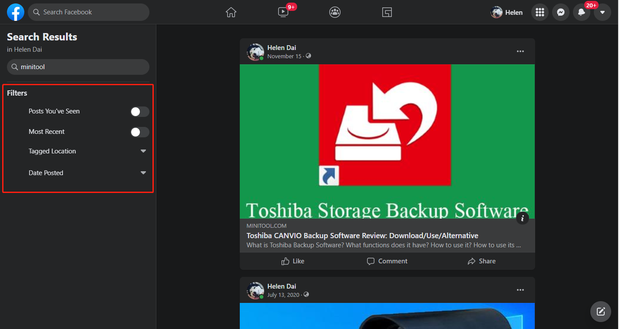Share the Toshiba backup post
The height and width of the screenshot is (329, 619).
click(x=481, y=261)
